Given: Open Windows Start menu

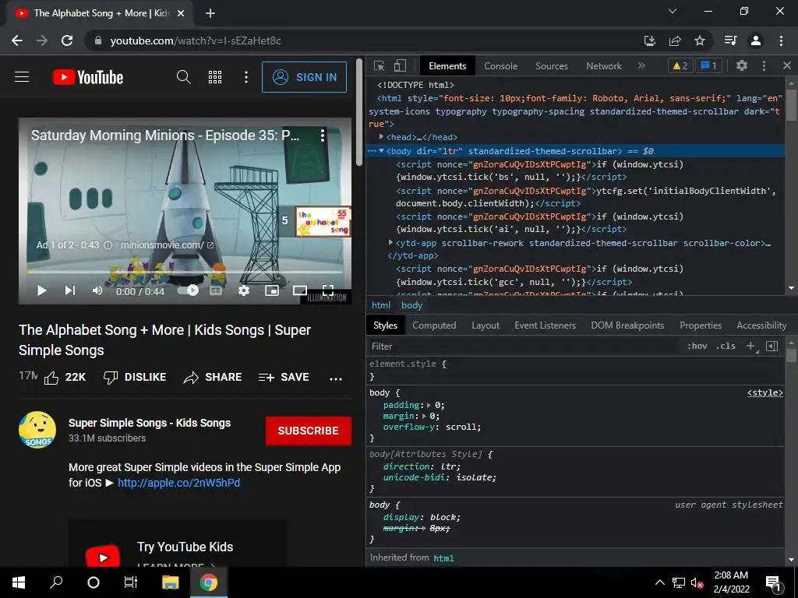Looking at the screenshot, I should [19, 582].
